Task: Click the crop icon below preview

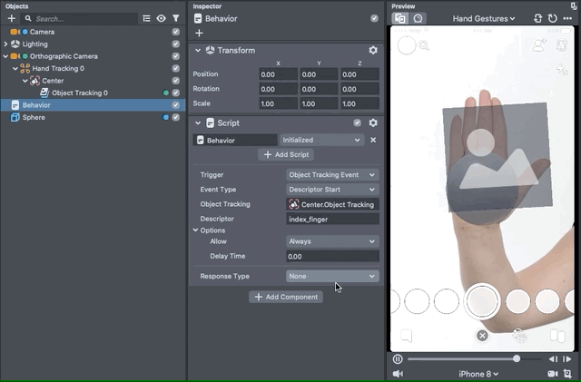Action: pos(568,373)
